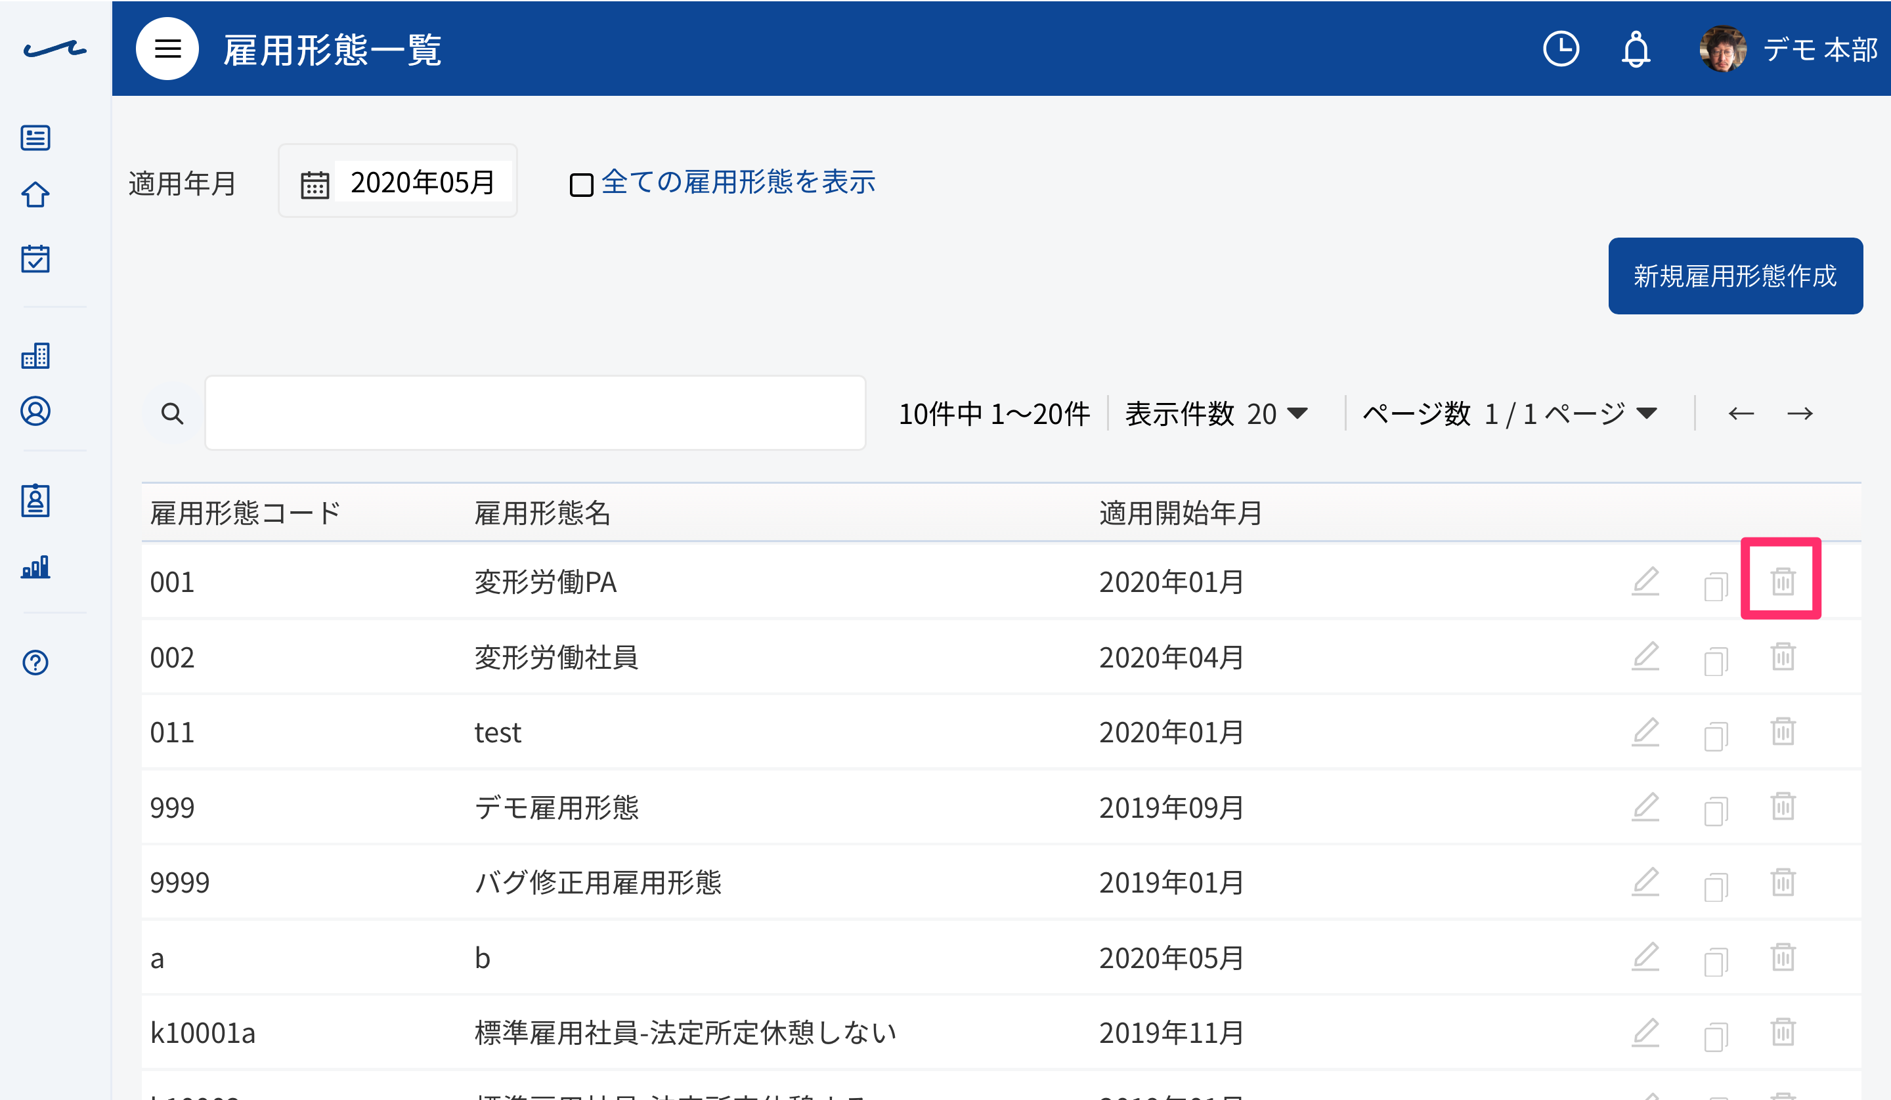Image resolution: width=1891 pixels, height=1100 pixels.
Task: Select the 変形労働PA name cell
Action: point(546,582)
